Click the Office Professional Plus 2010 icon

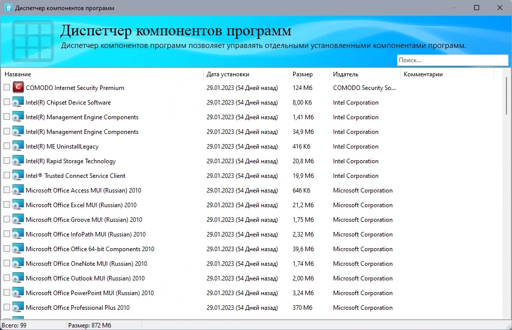[x=18, y=307]
